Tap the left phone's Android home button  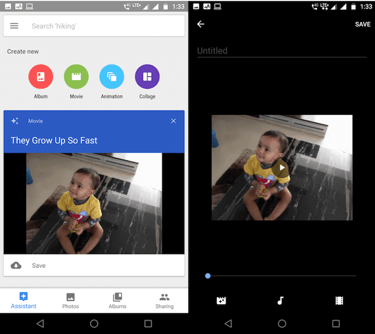coord(94,323)
